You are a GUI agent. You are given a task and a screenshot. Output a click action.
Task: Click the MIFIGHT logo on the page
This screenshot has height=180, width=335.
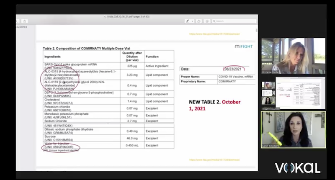click(x=244, y=46)
